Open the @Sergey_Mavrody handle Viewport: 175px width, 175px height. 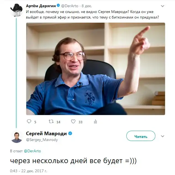[42, 140]
